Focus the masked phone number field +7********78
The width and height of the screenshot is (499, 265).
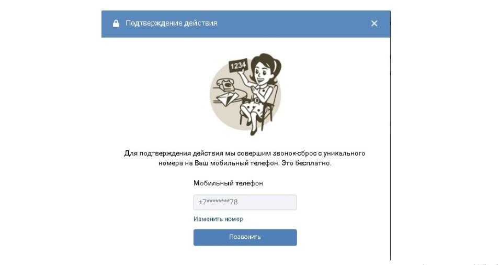(x=245, y=202)
